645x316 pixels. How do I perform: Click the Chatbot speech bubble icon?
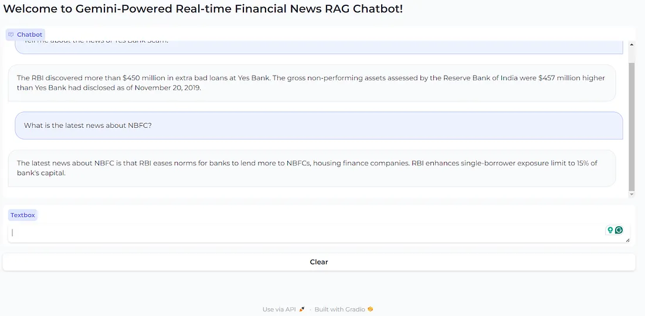(11, 35)
